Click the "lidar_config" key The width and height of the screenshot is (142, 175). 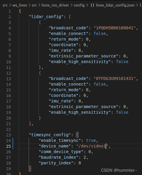46,17
